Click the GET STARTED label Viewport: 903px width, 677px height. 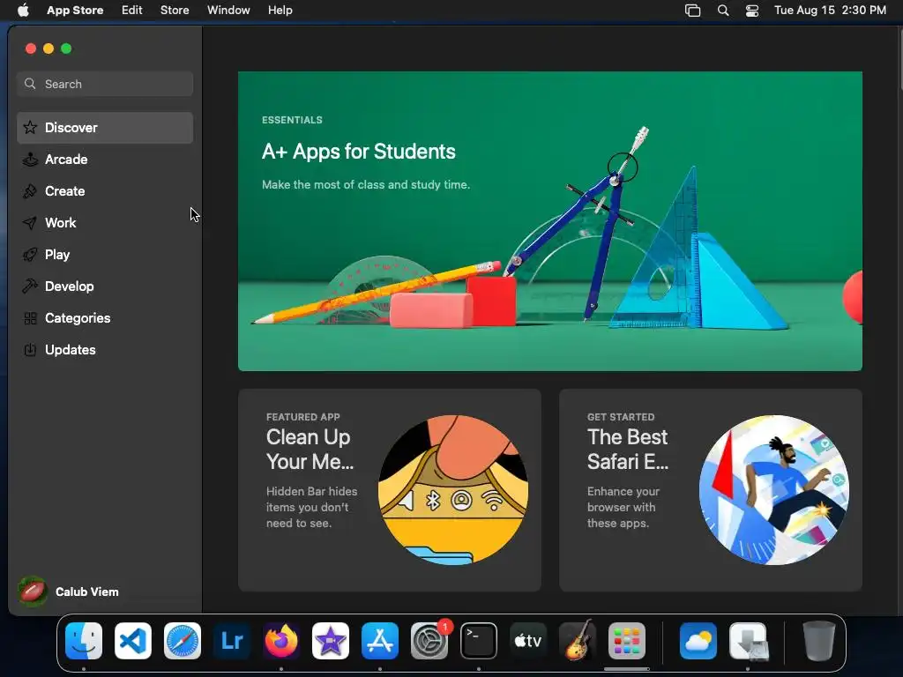[621, 417]
